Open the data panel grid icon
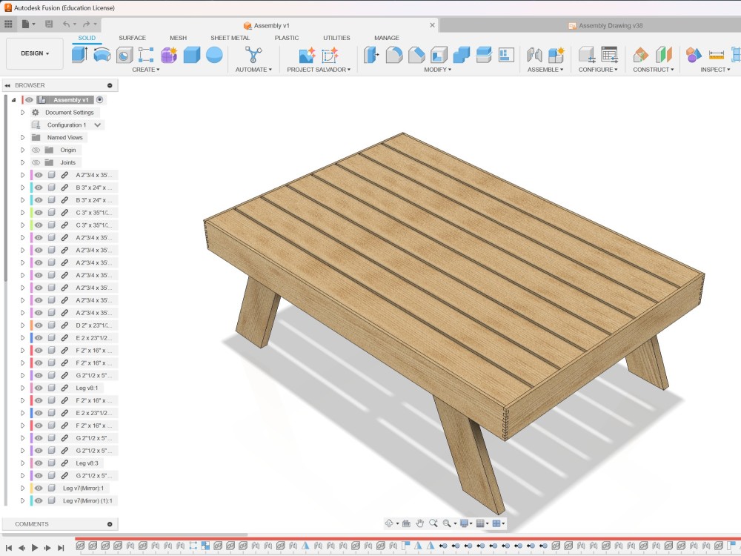This screenshot has width=741, height=556. click(x=8, y=24)
